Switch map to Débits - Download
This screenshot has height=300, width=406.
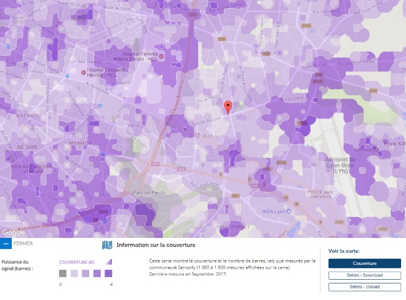(364, 275)
